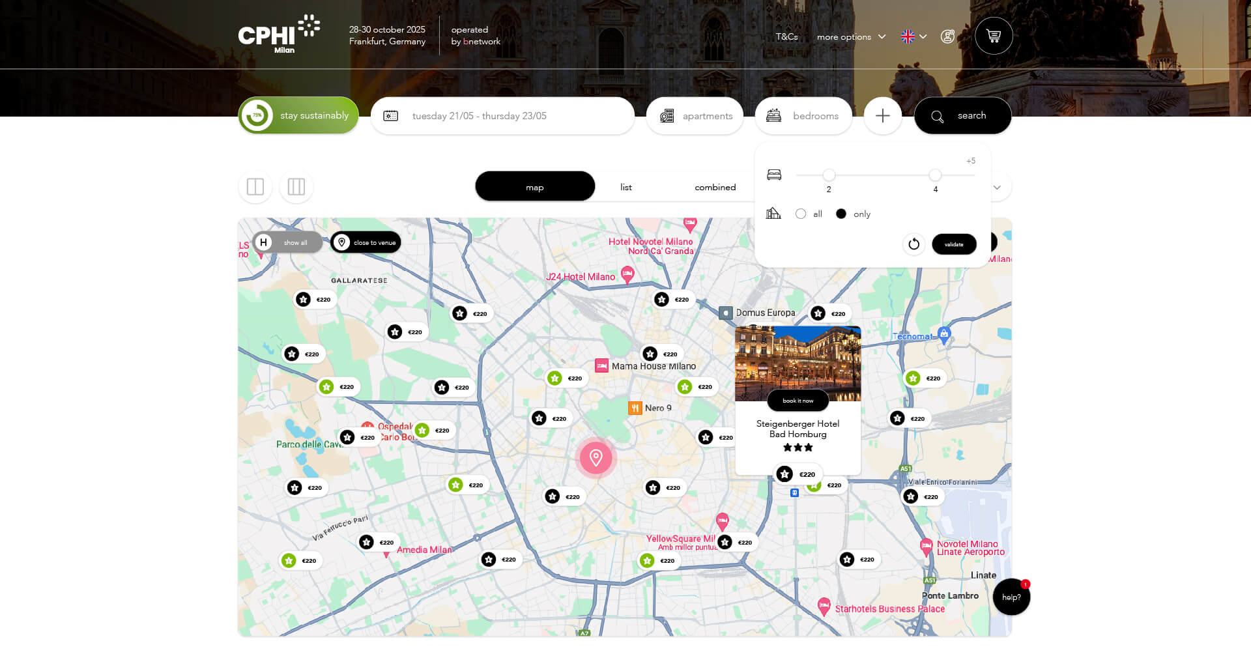This screenshot has height=656, width=1251.
Task: Switch to the combined view tab
Action: tap(715, 188)
